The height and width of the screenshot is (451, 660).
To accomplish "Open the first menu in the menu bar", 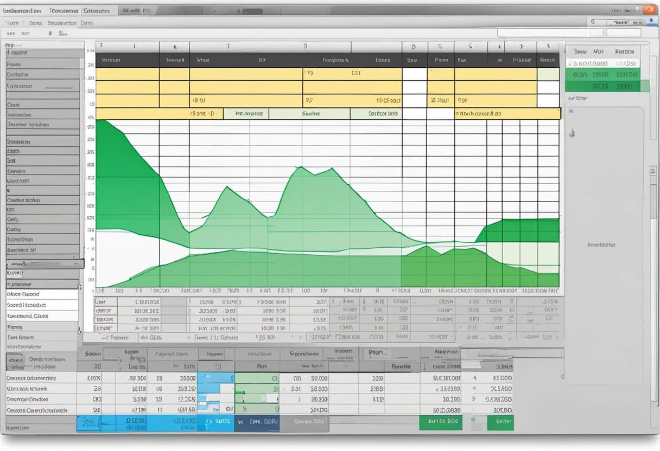I will (11, 23).
